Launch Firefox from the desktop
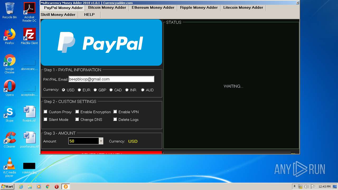338x190 pixels. tap(10, 36)
